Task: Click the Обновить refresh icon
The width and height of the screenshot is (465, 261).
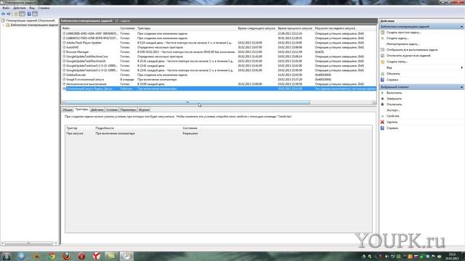Action: 383,74
